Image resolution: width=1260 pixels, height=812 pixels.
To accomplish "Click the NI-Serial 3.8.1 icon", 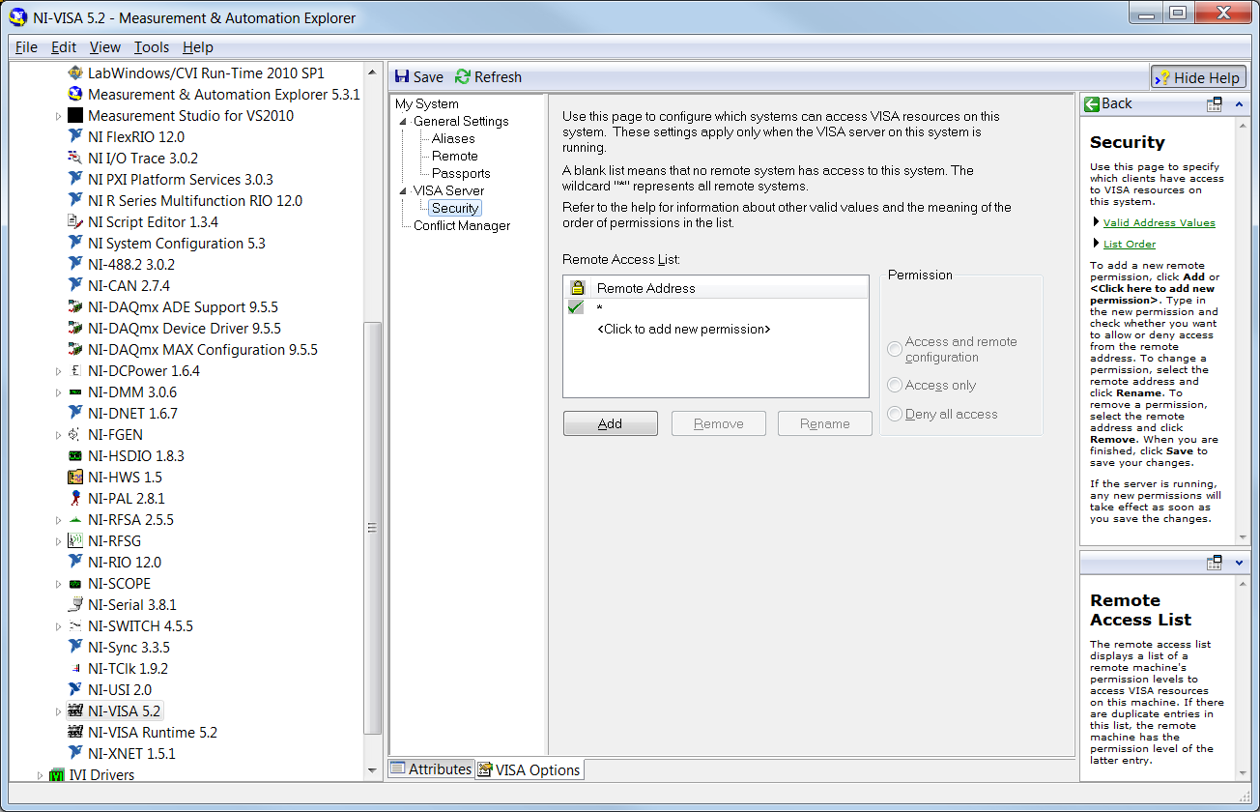I will click(75, 604).
